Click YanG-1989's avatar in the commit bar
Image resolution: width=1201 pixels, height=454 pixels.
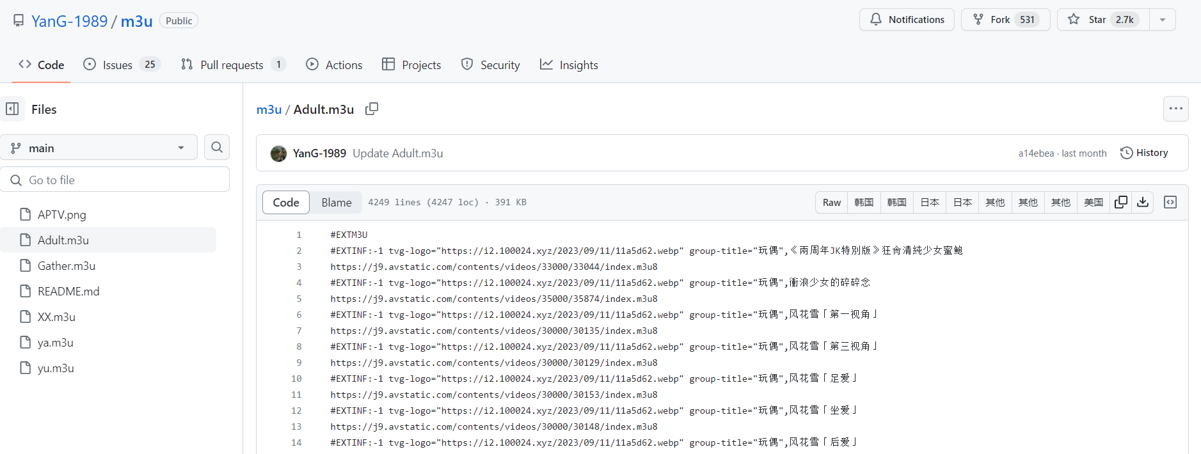tap(278, 153)
